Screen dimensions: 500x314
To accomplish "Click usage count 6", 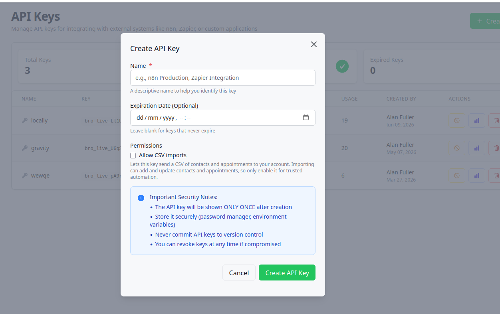I will (343, 176).
